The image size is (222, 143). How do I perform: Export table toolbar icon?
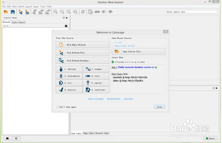coord(41,12)
